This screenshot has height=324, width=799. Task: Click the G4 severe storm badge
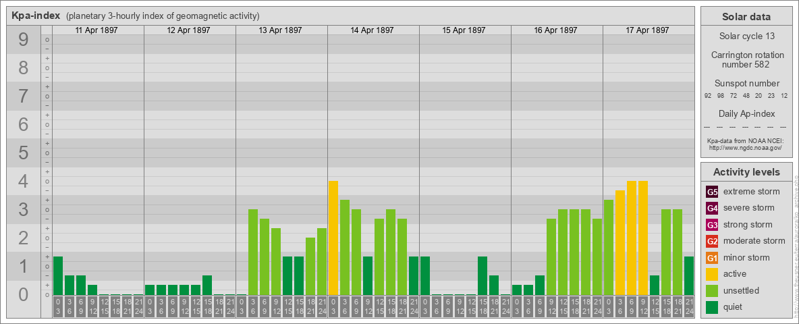pyautogui.click(x=712, y=208)
